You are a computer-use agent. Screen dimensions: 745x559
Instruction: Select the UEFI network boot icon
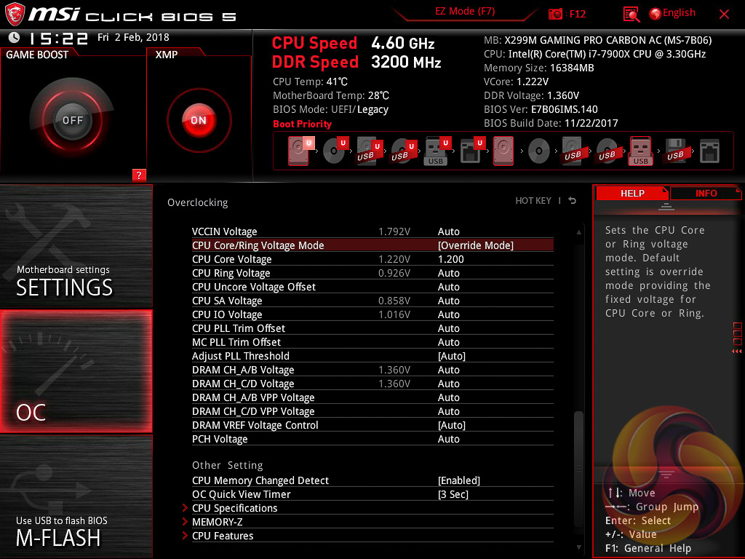pyautogui.click(x=471, y=151)
